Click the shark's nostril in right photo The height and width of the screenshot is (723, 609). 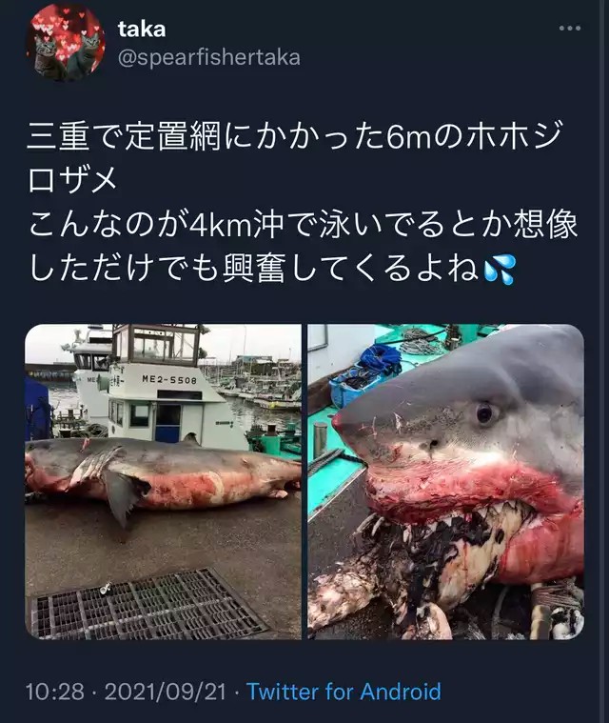432,445
